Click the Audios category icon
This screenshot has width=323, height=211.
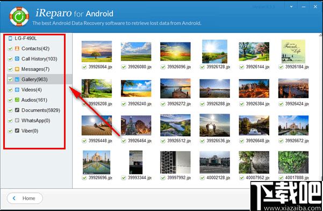[x=17, y=100]
